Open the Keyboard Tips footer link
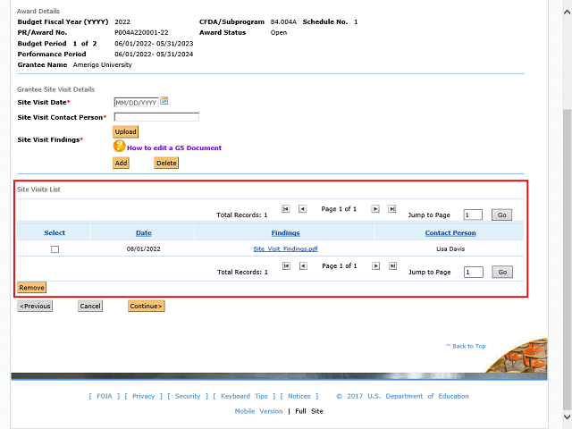This screenshot has height=429, width=572. click(244, 396)
